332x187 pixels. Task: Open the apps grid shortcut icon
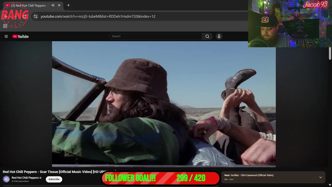click(x=5, y=26)
